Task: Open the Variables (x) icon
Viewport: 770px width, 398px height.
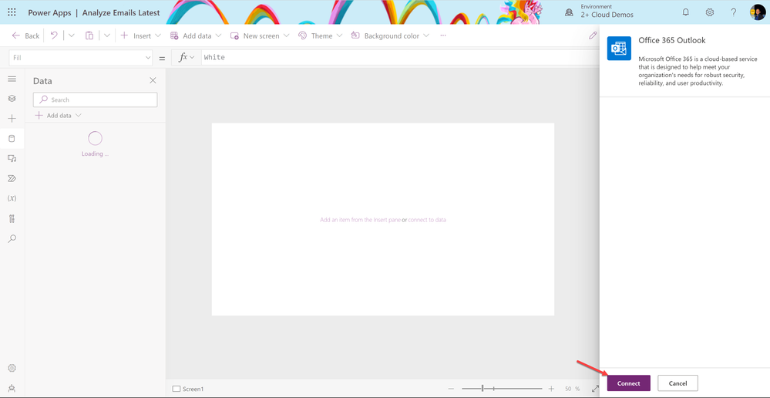Action: pyautogui.click(x=12, y=198)
